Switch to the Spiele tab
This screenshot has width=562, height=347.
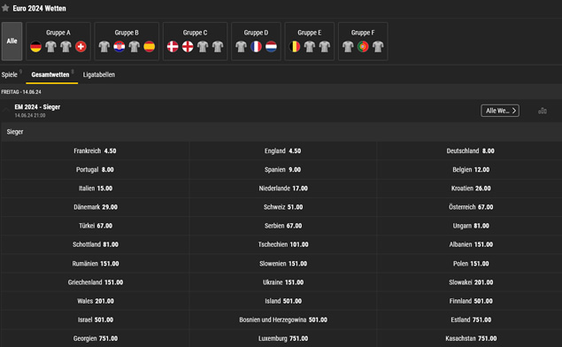10,74
